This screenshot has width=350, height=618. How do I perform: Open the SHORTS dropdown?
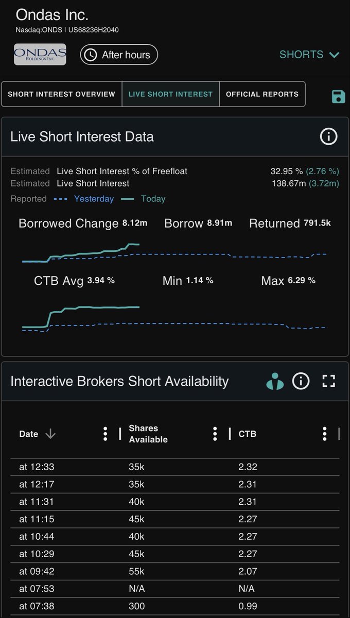tap(309, 55)
